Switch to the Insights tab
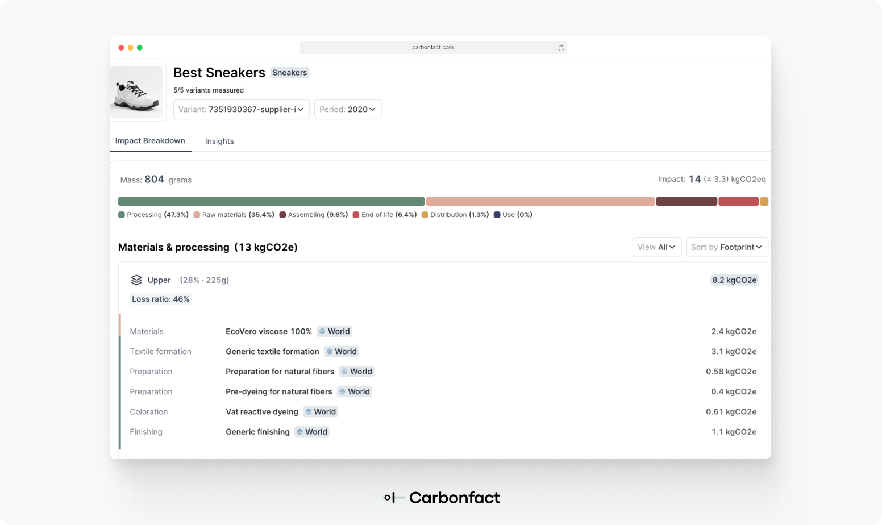Viewport: 882px width, 525px height. coord(219,141)
